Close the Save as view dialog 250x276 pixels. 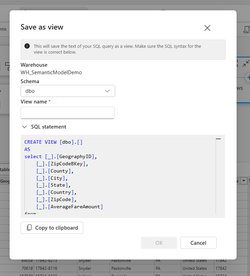click(x=207, y=28)
